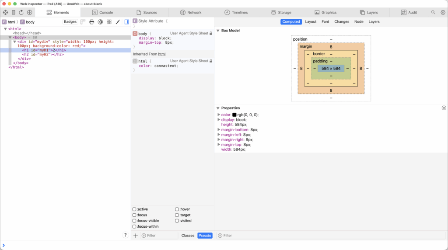Click the Classes button
Viewport: 448px width, 250px height.
(x=188, y=236)
